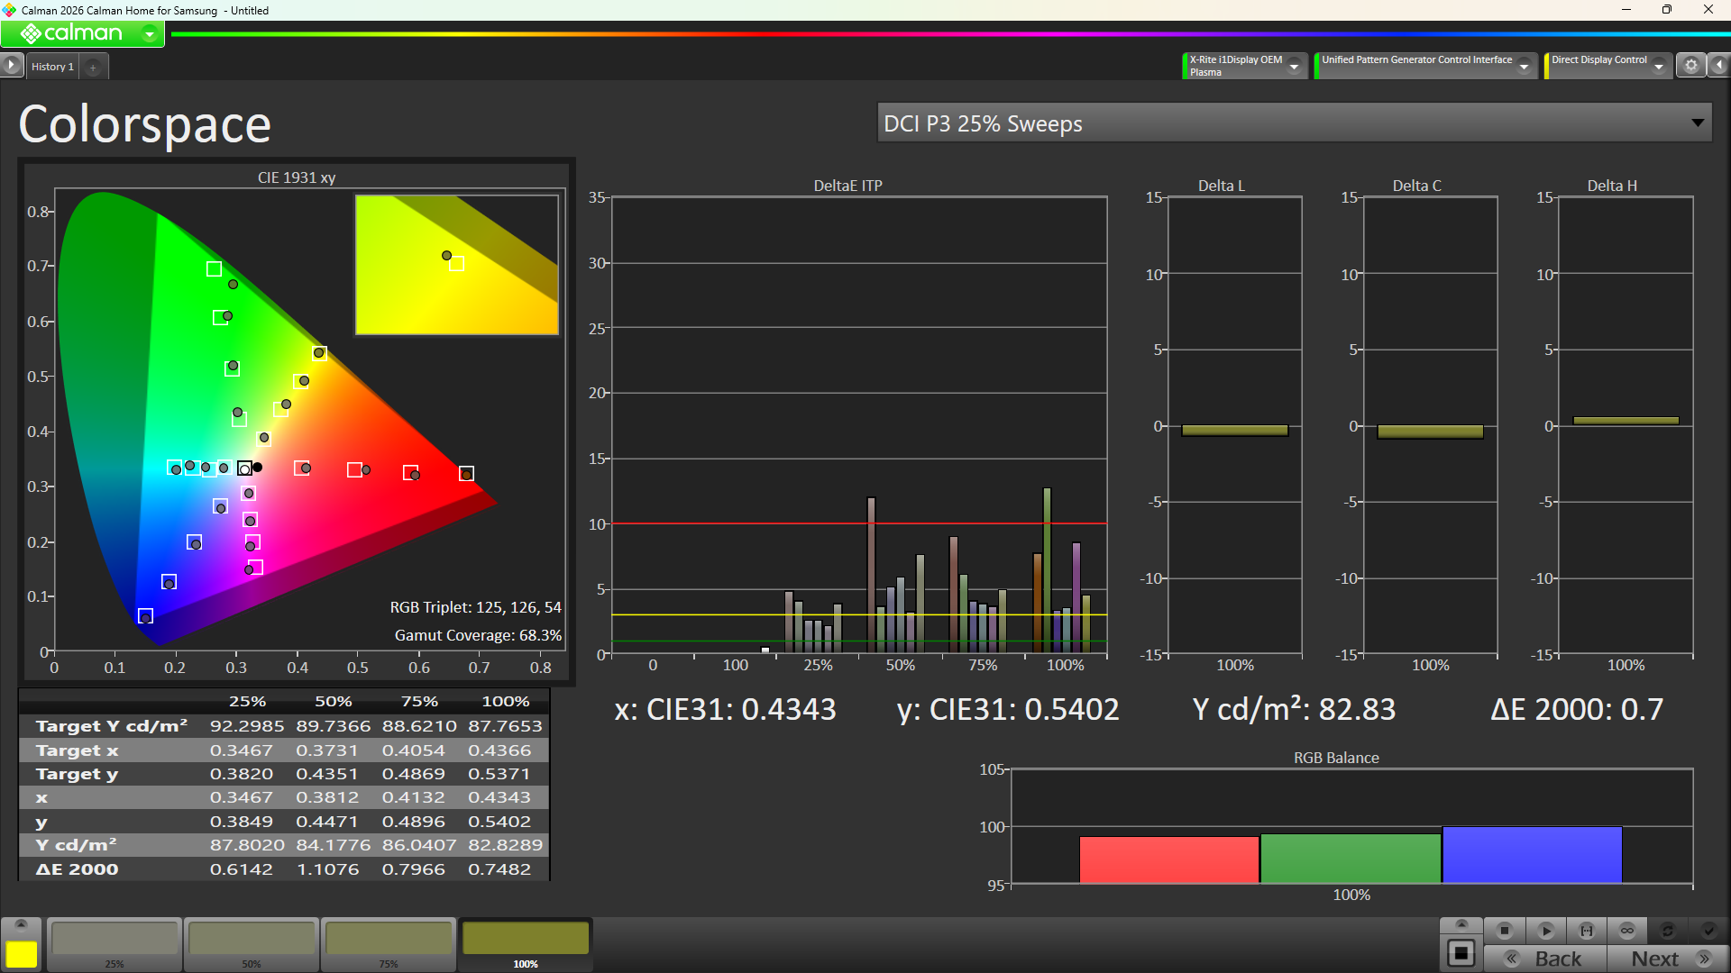
Task: Click the Target Y cd/m² row label
Action: coord(112,726)
